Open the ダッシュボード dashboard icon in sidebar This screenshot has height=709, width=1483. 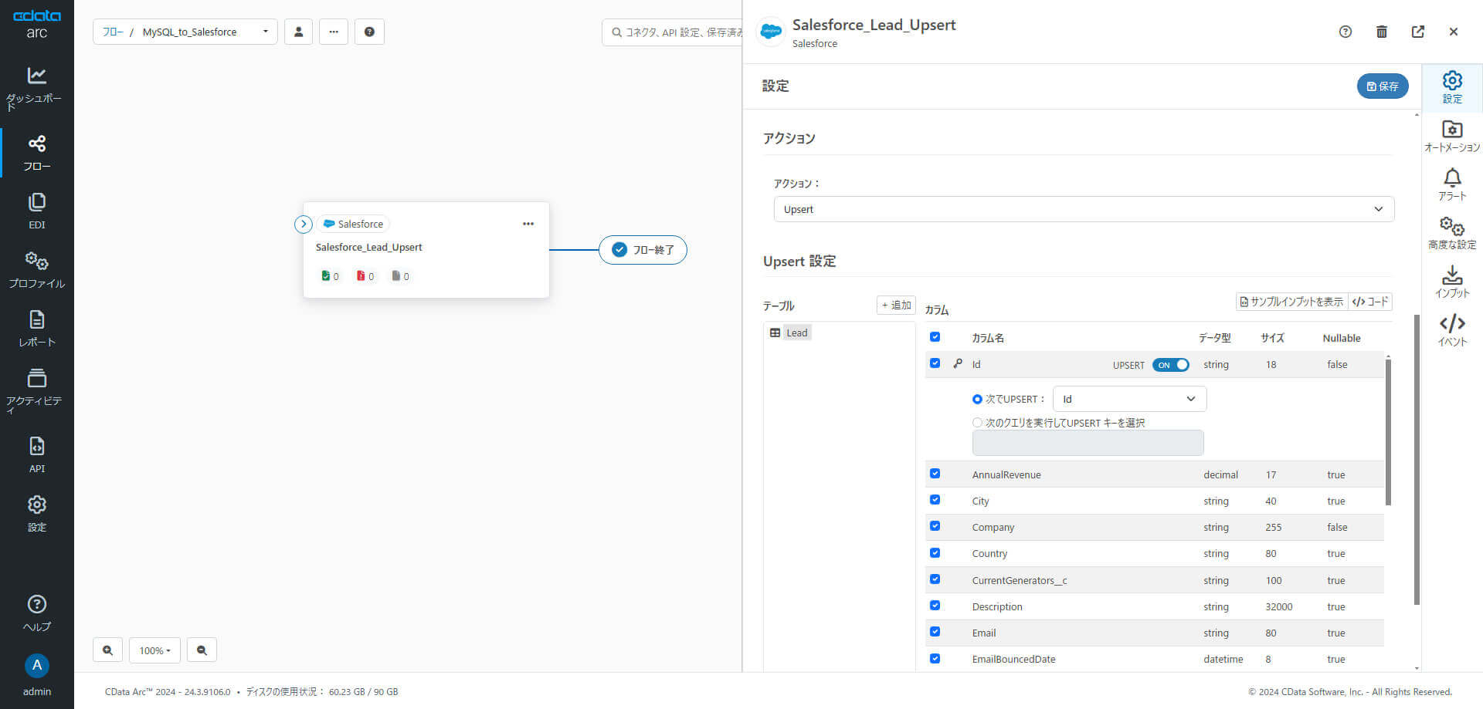[36, 76]
